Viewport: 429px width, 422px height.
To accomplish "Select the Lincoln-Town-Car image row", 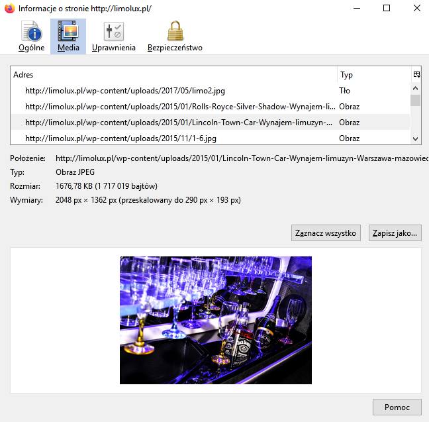I will click(x=210, y=123).
